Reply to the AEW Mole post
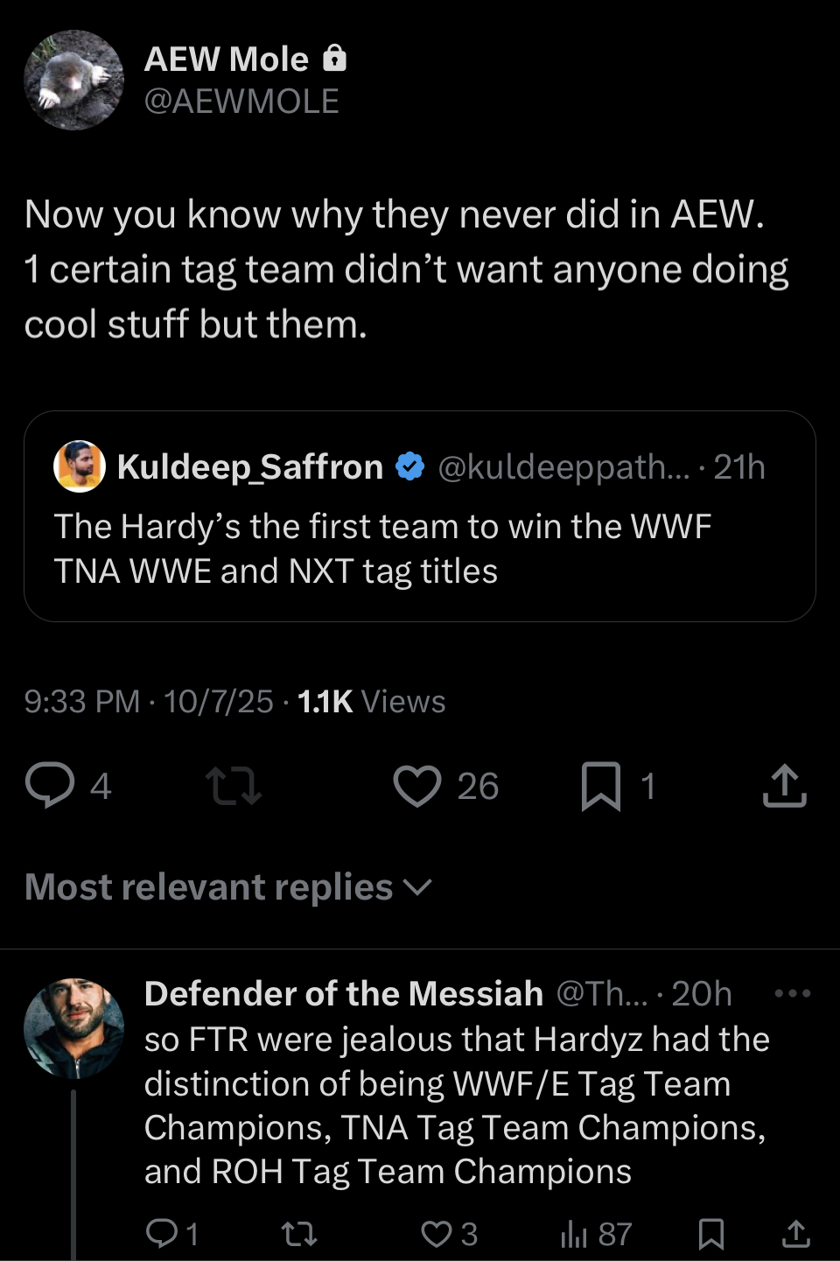 (50, 785)
